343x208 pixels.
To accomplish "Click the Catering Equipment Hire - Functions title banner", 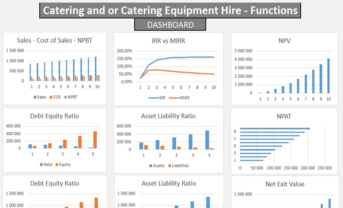I will pos(170,10).
